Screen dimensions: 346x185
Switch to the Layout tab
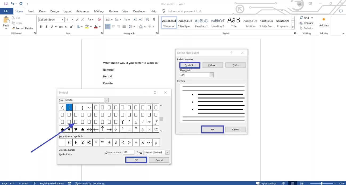(x=67, y=11)
